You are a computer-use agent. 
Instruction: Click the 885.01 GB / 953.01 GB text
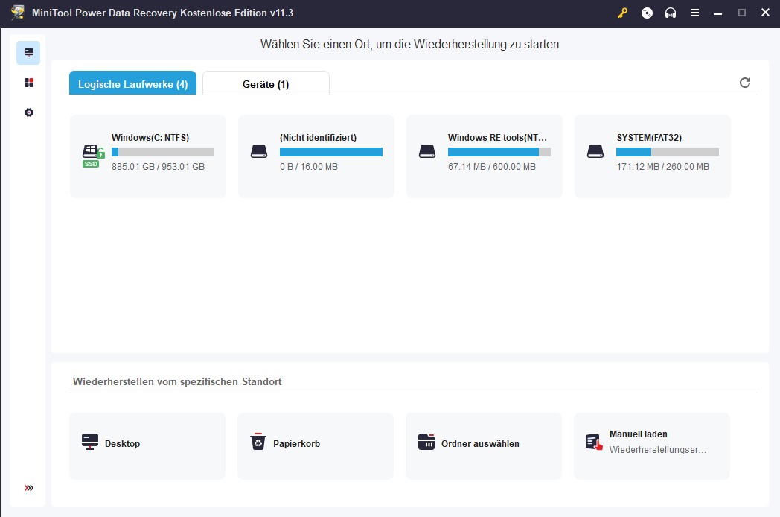pyautogui.click(x=159, y=167)
